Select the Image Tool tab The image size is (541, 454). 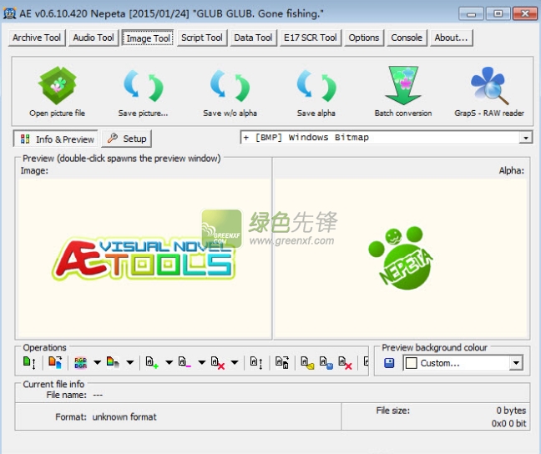pyautogui.click(x=148, y=38)
